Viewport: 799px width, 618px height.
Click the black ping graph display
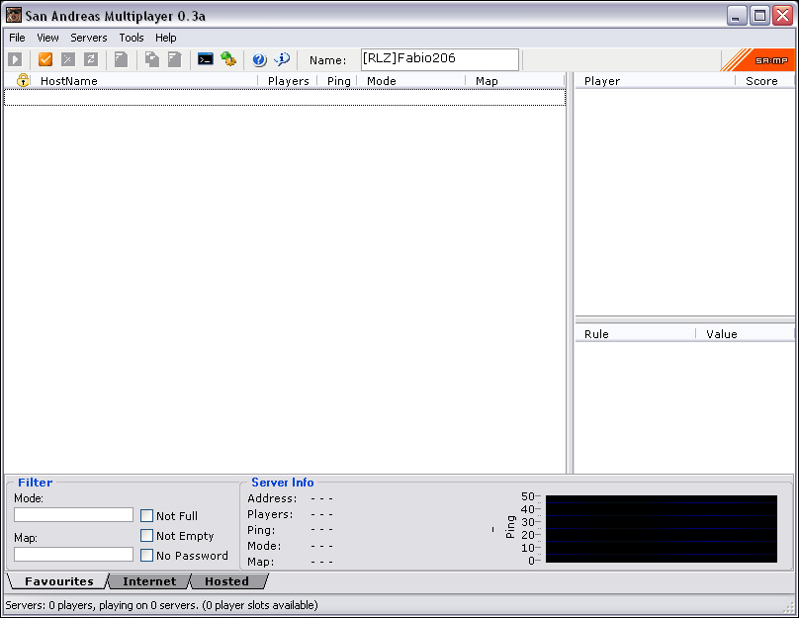point(662,529)
